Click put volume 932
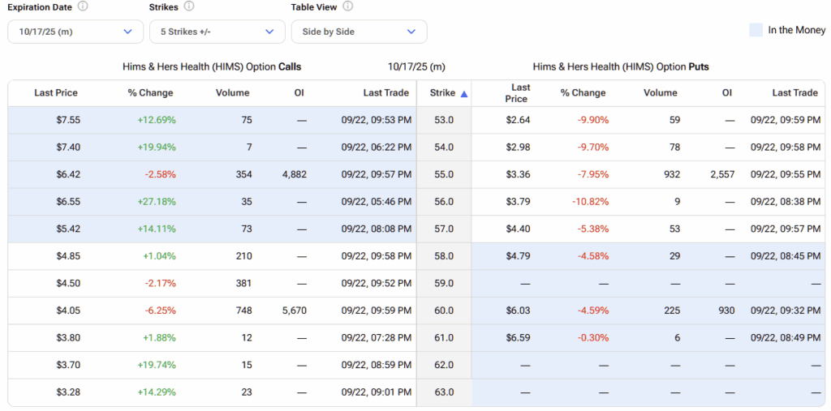The height and width of the screenshot is (411, 831). pos(673,175)
